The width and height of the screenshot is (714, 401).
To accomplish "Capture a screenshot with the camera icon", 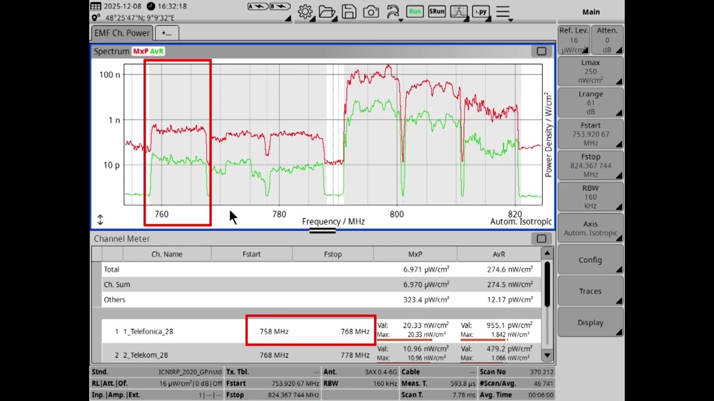I will pyautogui.click(x=370, y=11).
